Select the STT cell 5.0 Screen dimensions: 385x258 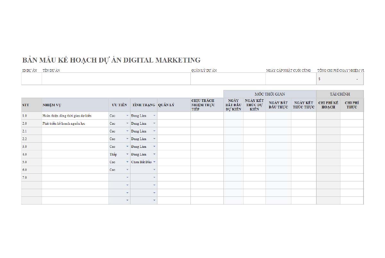point(31,162)
